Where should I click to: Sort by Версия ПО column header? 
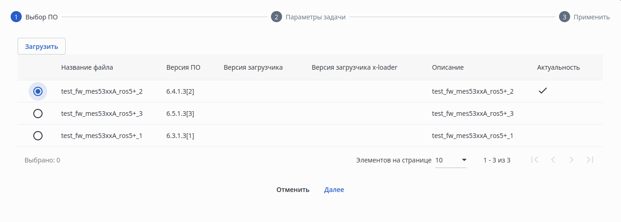pyautogui.click(x=183, y=67)
